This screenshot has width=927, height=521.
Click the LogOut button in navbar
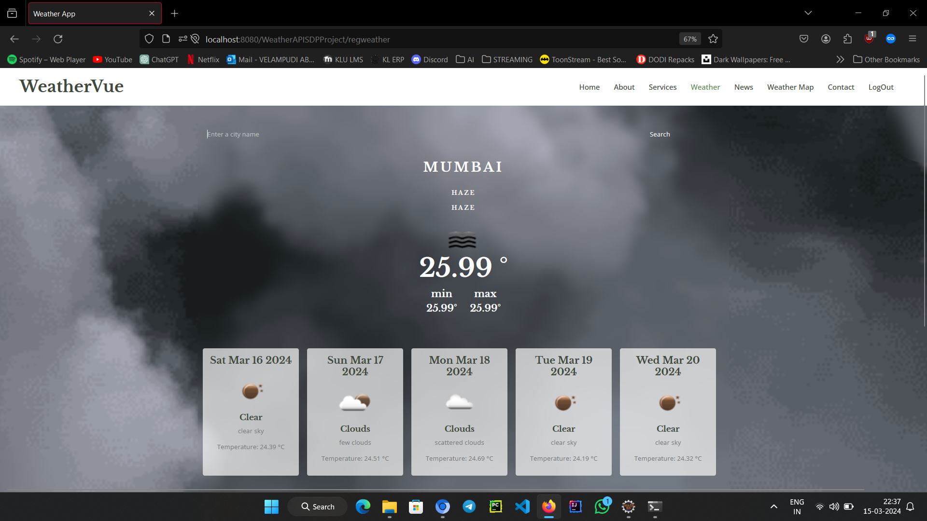coord(881,87)
